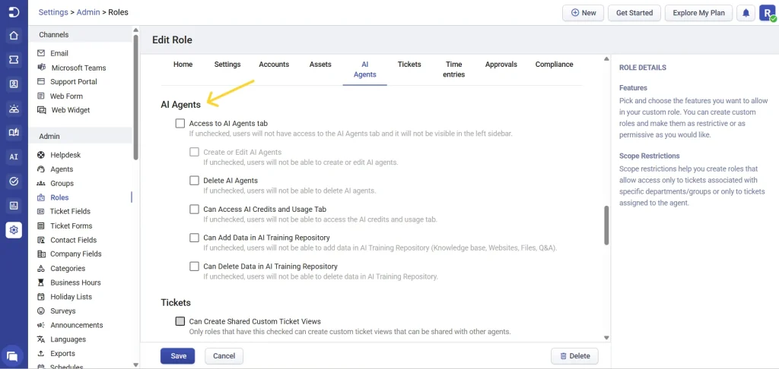Screen dimensions: 779x369
Task: Switch to the Time entries tab
Action: [453, 69]
